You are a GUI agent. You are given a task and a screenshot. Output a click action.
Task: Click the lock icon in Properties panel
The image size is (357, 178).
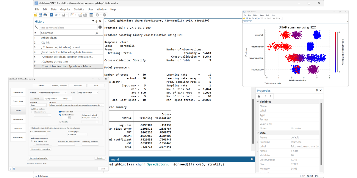[259, 96]
